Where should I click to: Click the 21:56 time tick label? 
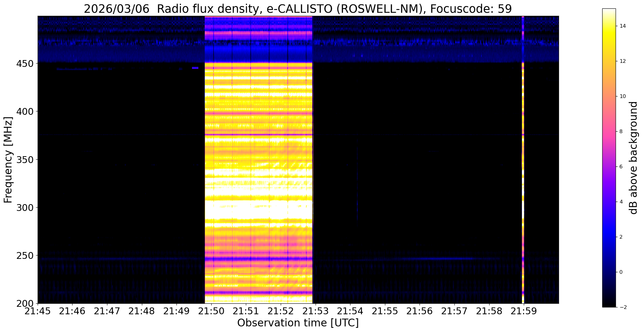(x=420, y=311)
